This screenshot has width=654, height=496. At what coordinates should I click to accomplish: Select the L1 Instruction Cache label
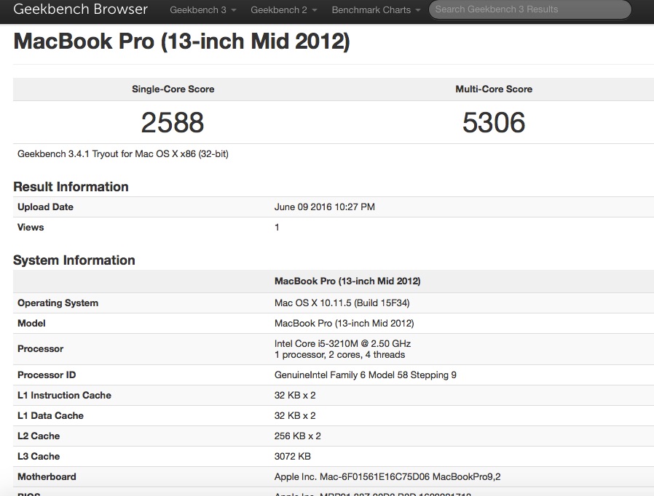click(64, 396)
